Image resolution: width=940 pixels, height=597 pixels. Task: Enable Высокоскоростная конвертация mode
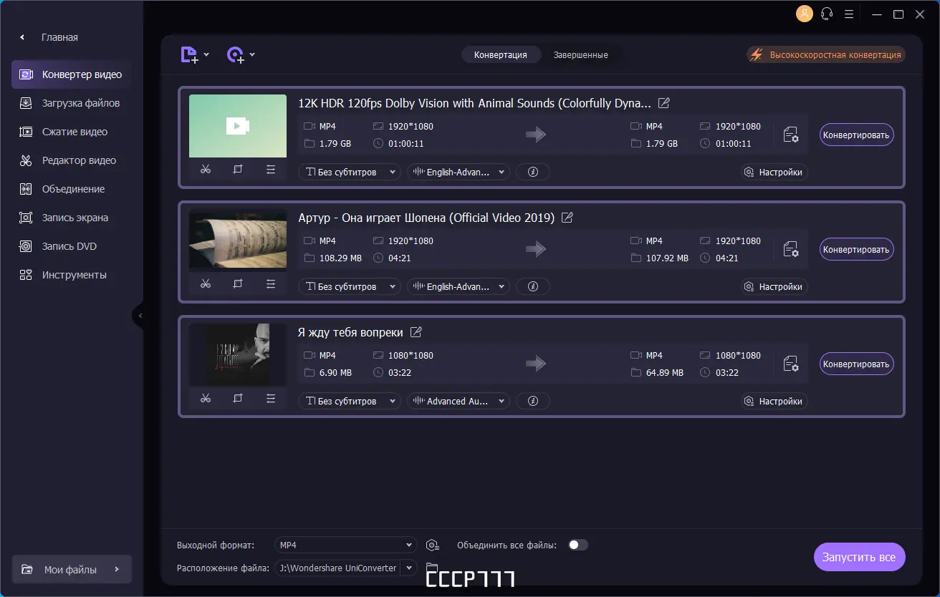pos(825,54)
